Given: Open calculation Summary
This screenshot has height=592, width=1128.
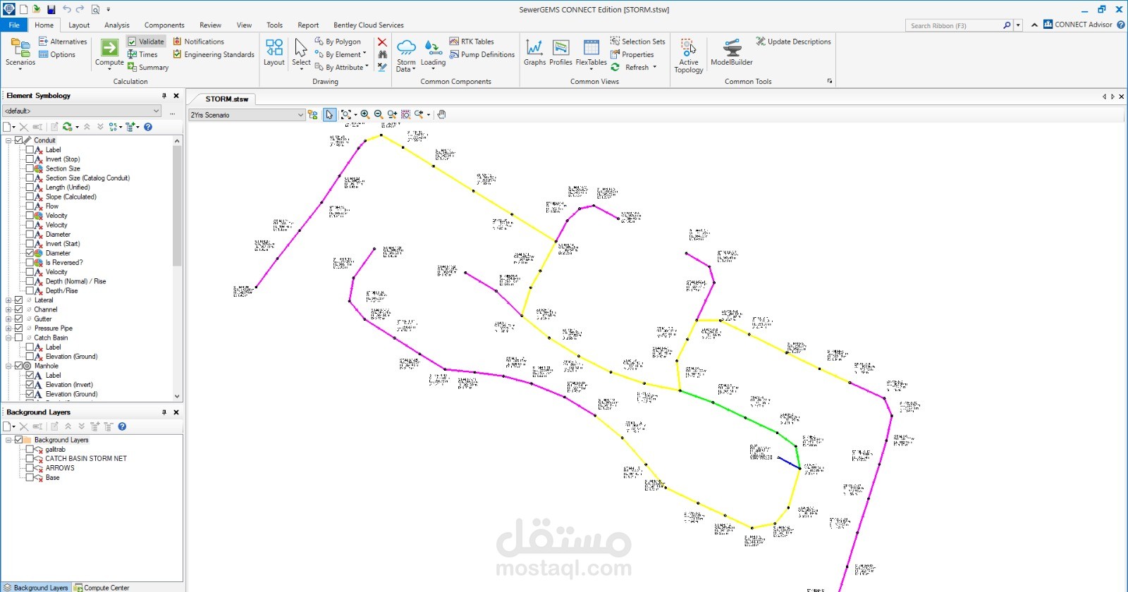Looking at the screenshot, I should [148, 67].
